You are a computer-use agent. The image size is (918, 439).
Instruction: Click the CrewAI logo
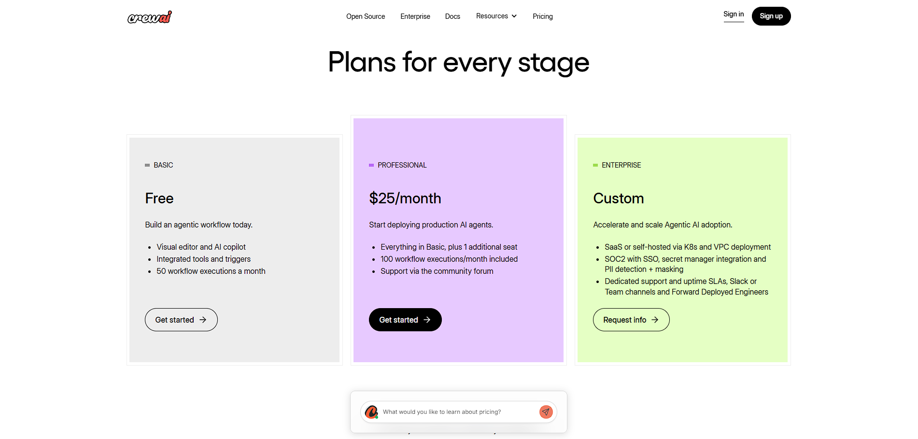[150, 17]
